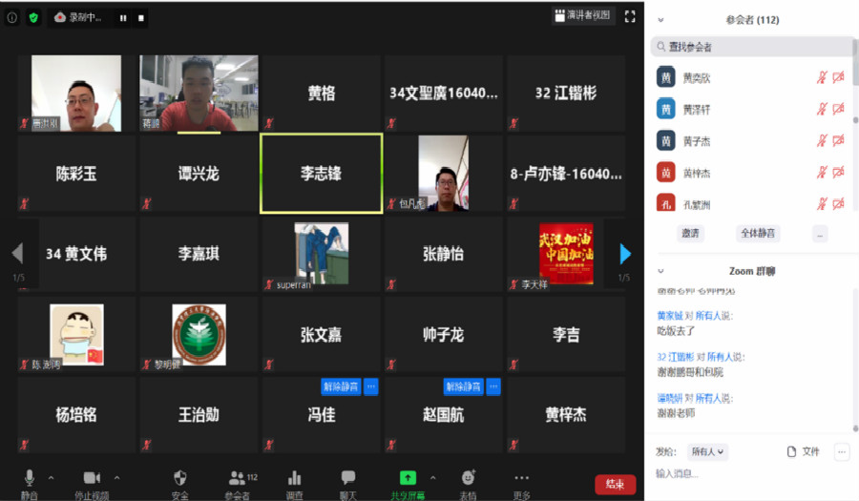Click sender name 黄家铖 in chat
This screenshot has height=501, width=859.
(669, 316)
